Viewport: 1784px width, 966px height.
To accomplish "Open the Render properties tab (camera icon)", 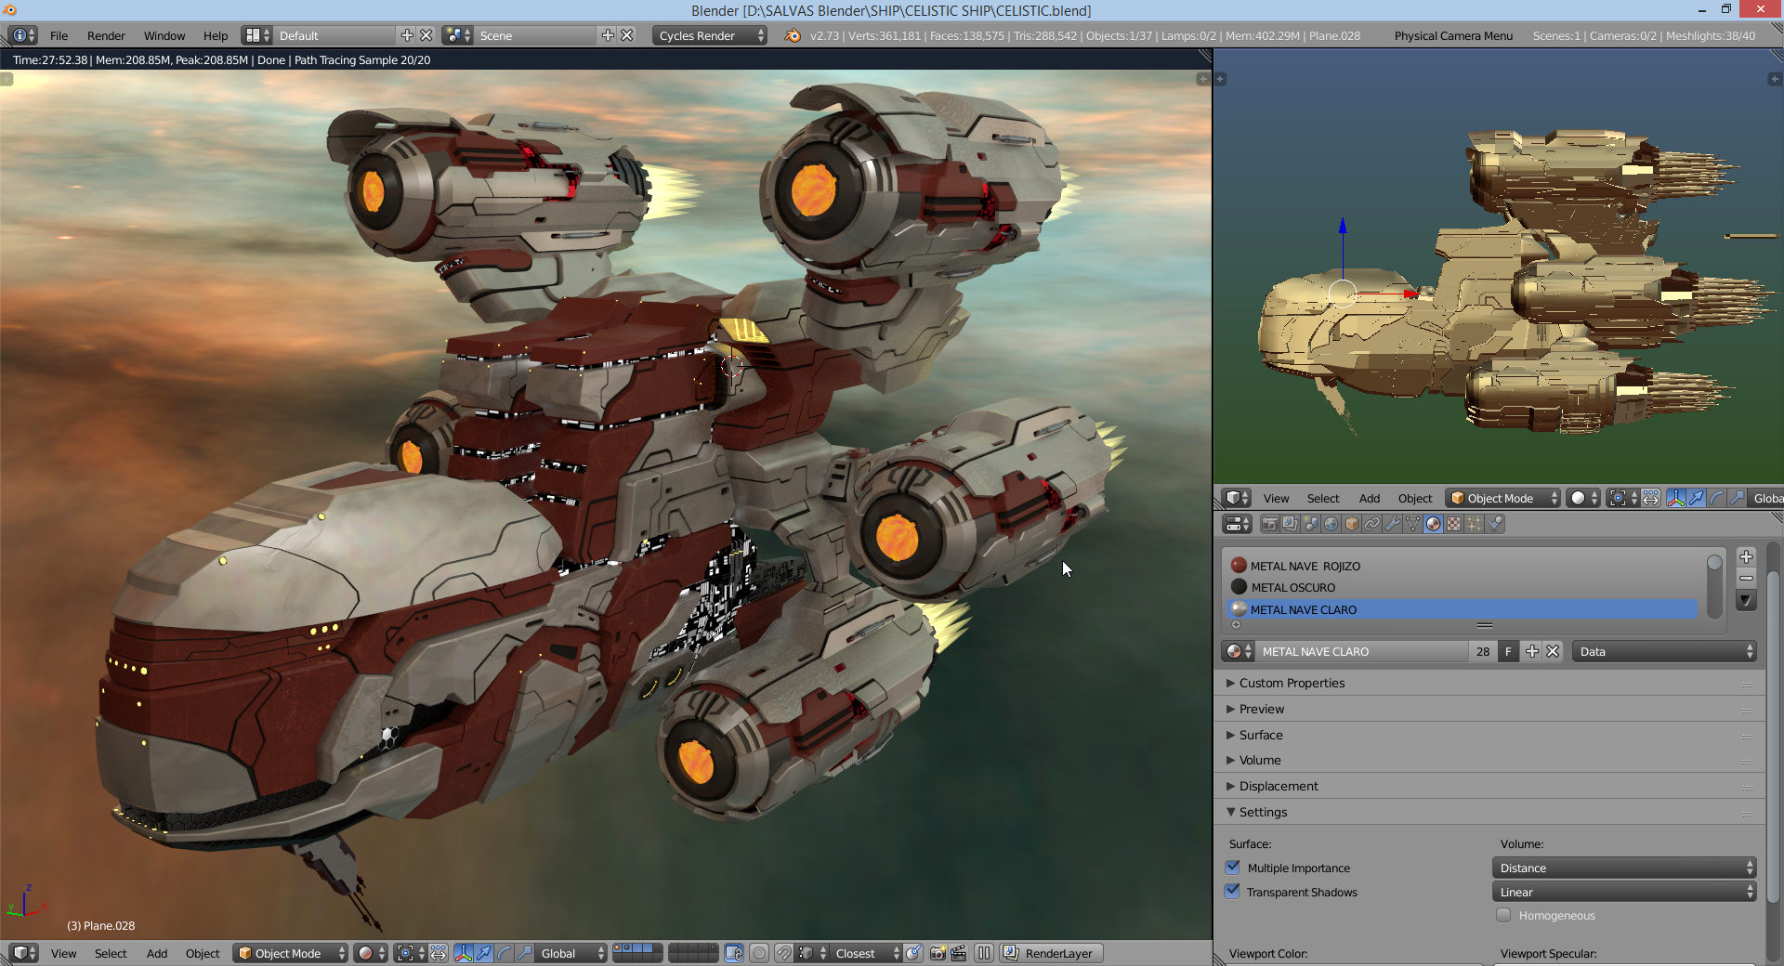I will point(1269,524).
